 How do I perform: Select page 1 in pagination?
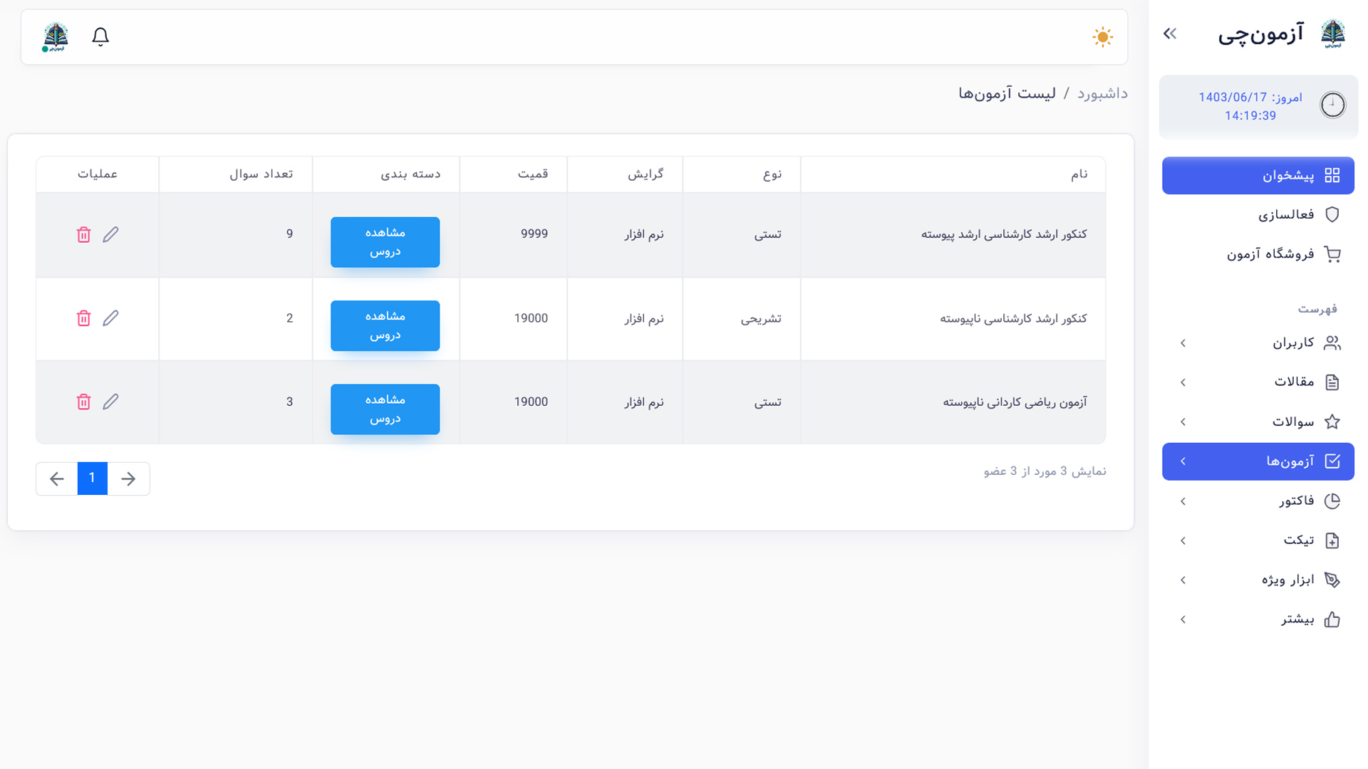point(92,478)
